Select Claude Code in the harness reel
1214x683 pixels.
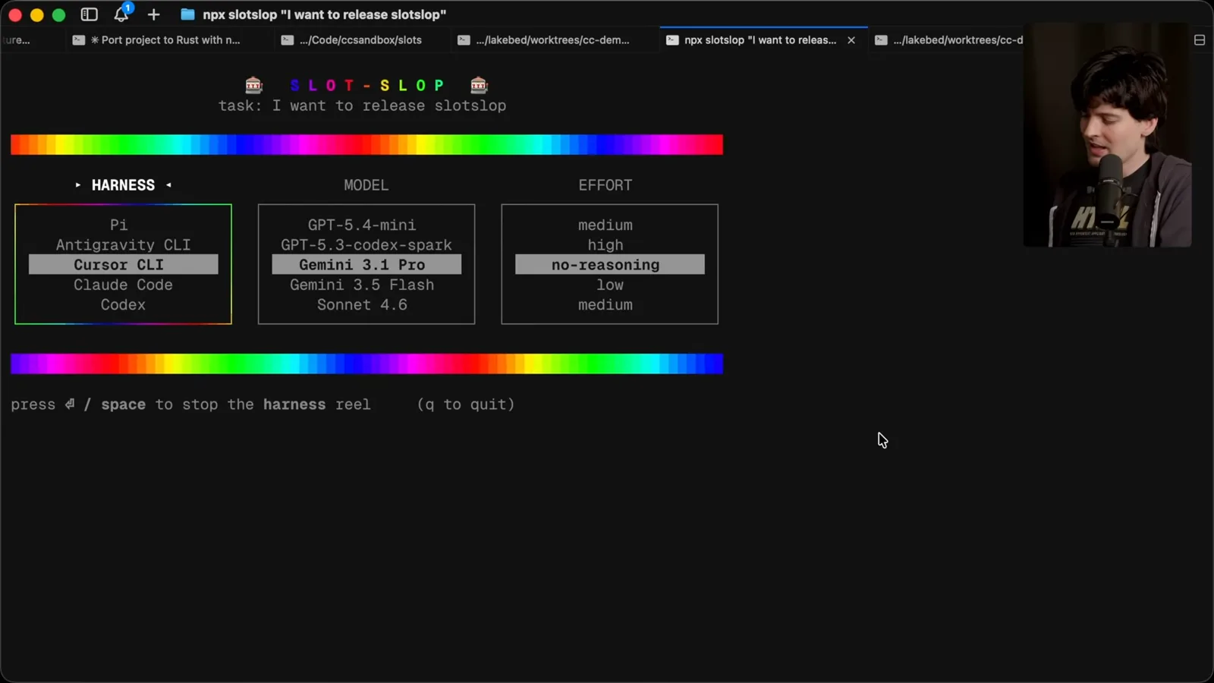pyautogui.click(x=123, y=285)
